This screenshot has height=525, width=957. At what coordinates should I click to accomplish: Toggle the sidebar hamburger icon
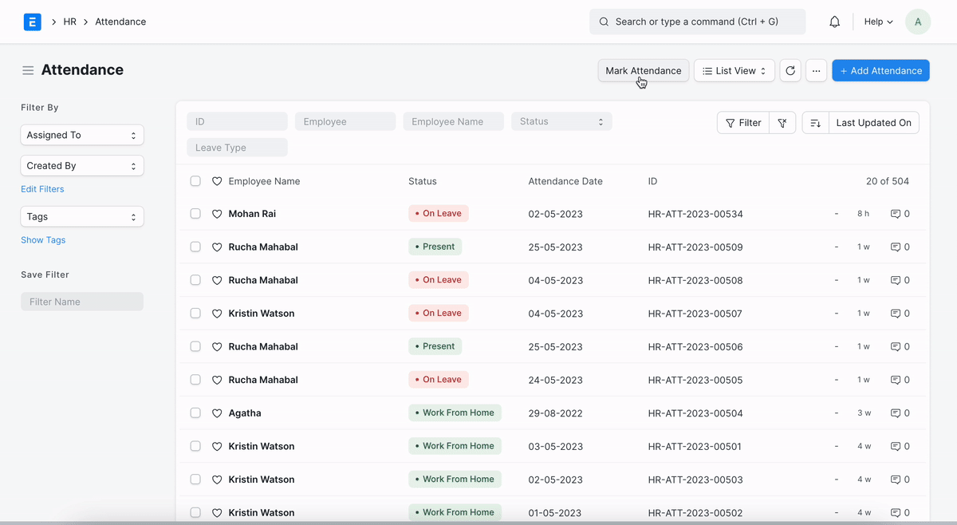click(x=28, y=70)
